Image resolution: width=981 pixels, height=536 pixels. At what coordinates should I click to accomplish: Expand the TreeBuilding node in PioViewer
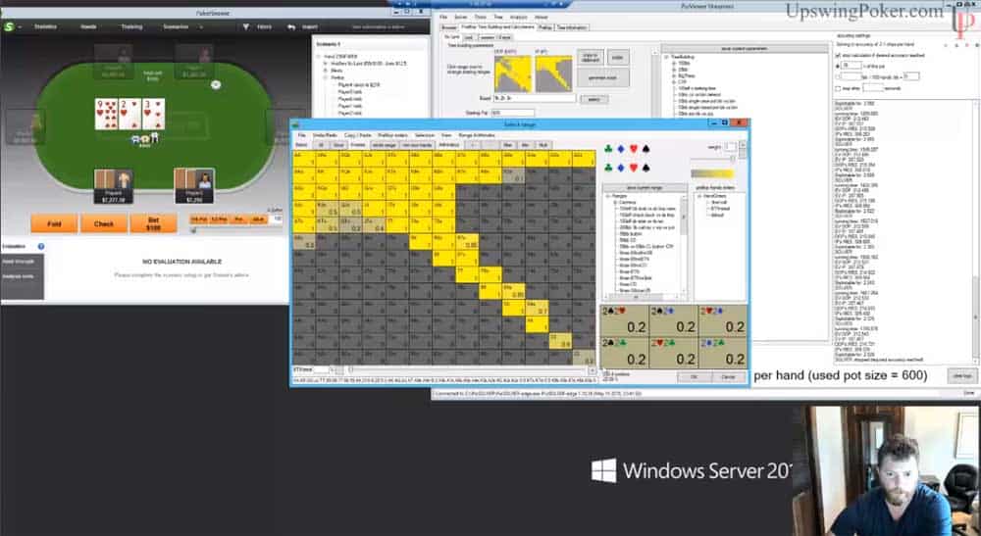(666, 57)
